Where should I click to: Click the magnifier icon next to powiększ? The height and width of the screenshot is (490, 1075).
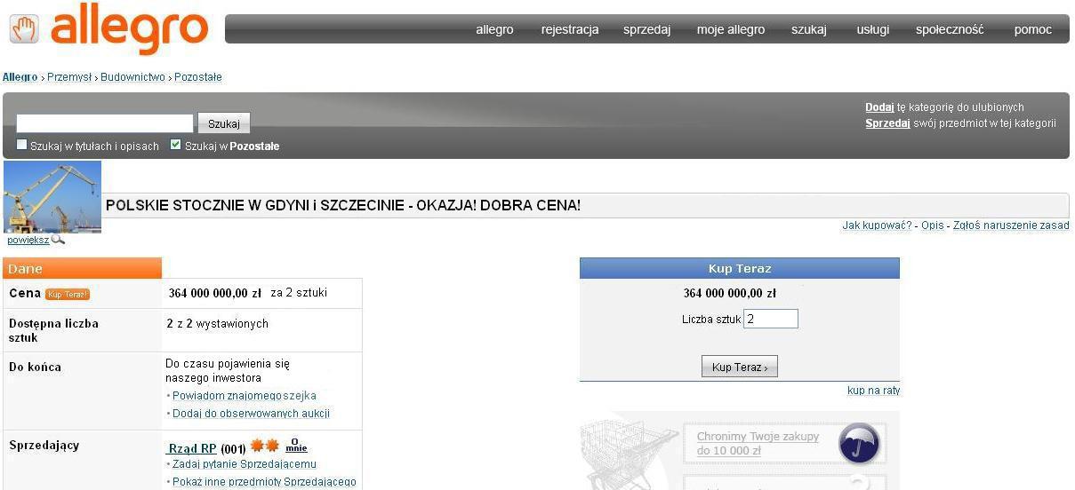[58, 240]
